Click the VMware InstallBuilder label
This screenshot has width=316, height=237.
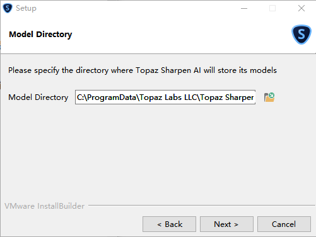(44, 206)
